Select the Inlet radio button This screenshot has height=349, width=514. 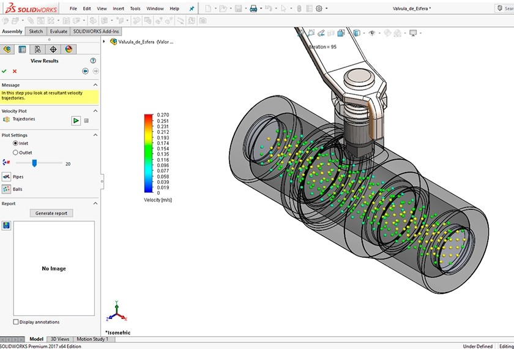click(16, 143)
